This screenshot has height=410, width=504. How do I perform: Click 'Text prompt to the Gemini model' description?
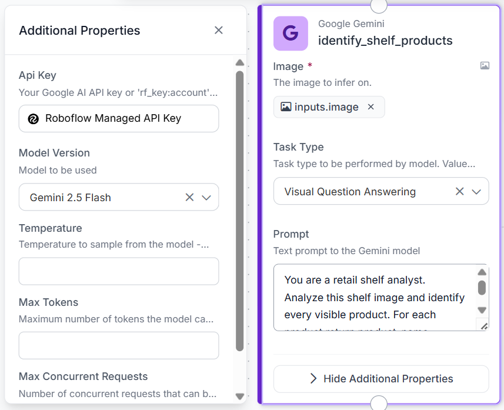point(346,251)
